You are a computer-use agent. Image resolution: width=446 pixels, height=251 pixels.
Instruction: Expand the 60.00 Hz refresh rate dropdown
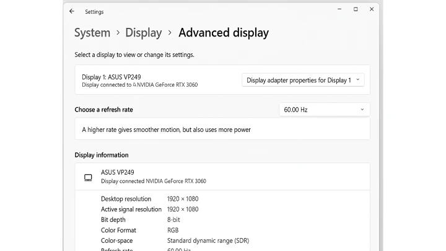(x=324, y=110)
